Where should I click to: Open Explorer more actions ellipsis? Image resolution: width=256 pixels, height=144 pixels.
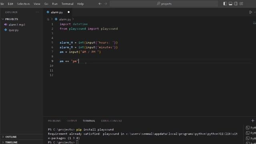(x=37, y=12)
